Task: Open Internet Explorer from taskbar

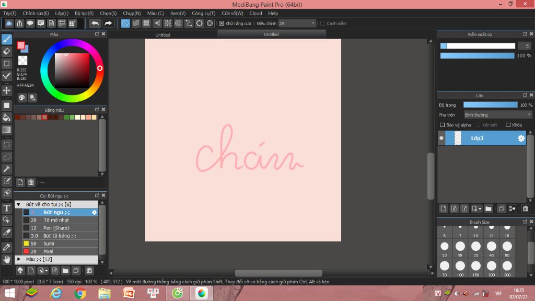Action: coord(56,293)
